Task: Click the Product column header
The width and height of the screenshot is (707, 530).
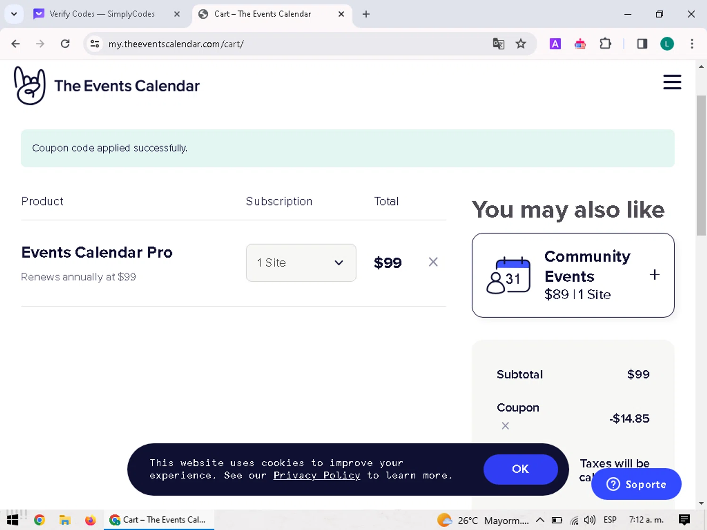Action: [42, 201]
